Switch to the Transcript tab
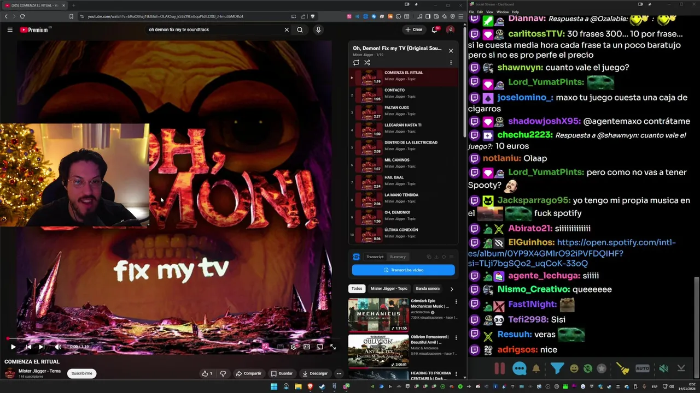Image resolution: width=700 pixels, height=393 pixels. [x=375, y=257]
